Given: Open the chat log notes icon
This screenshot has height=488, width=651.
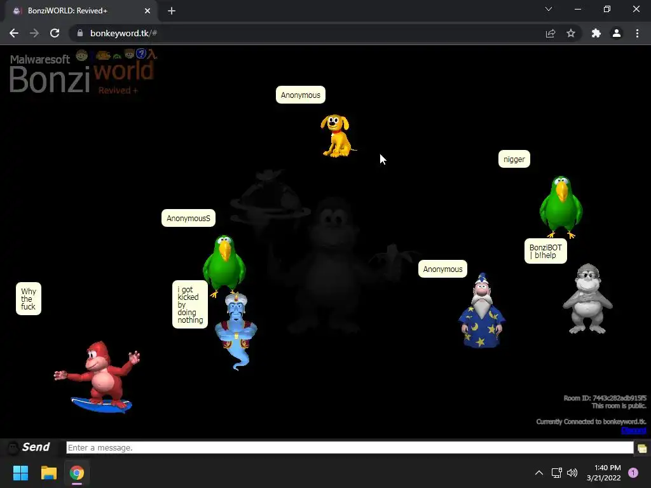Looking at the screenshot, I should pos(642,448).
